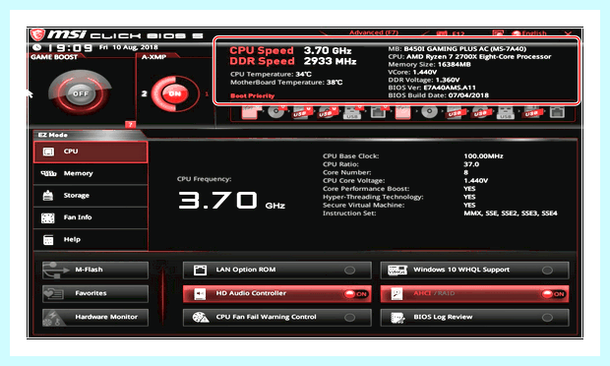The width and height of the screenshot is (610, 366).
Task: Click 'BIOS Build Date: 07/04/2018'
Action: point(439,95)
